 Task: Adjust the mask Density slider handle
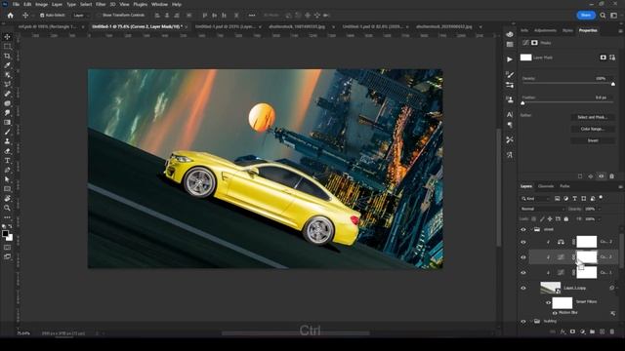613,84
